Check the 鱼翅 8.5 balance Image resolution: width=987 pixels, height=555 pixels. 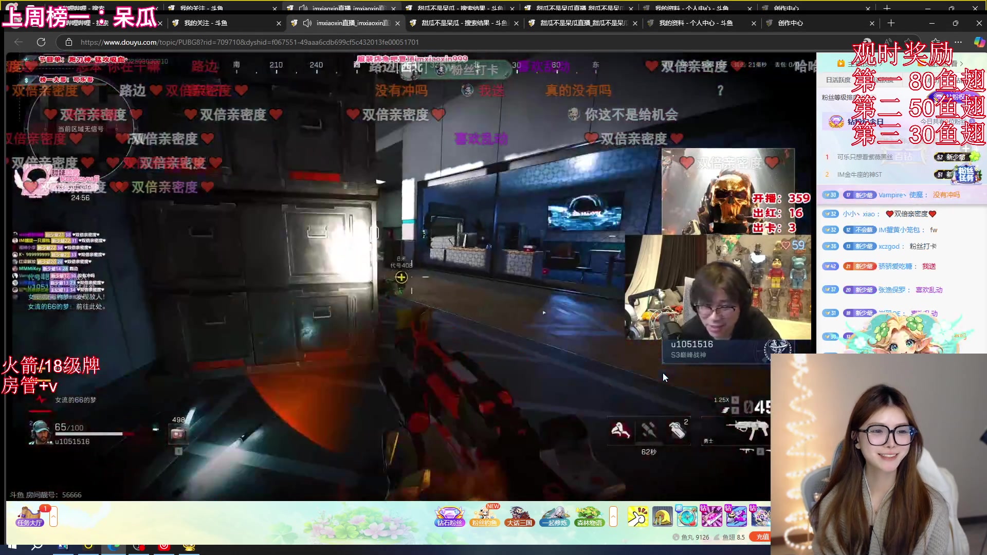[729, 538]
